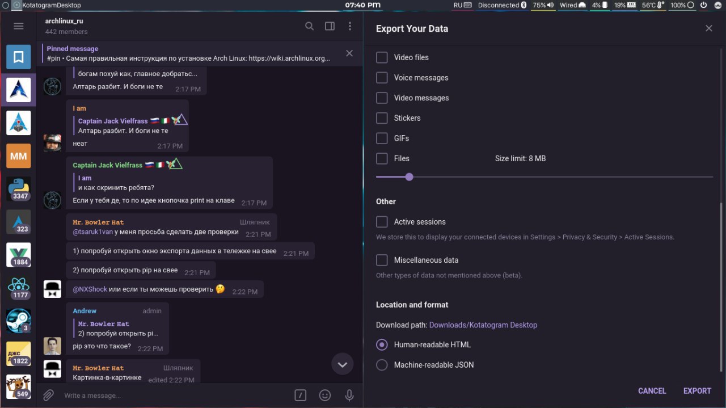
Task: Open the bot commands slash button
Action: pyautogui.click(x=301, y=395)
